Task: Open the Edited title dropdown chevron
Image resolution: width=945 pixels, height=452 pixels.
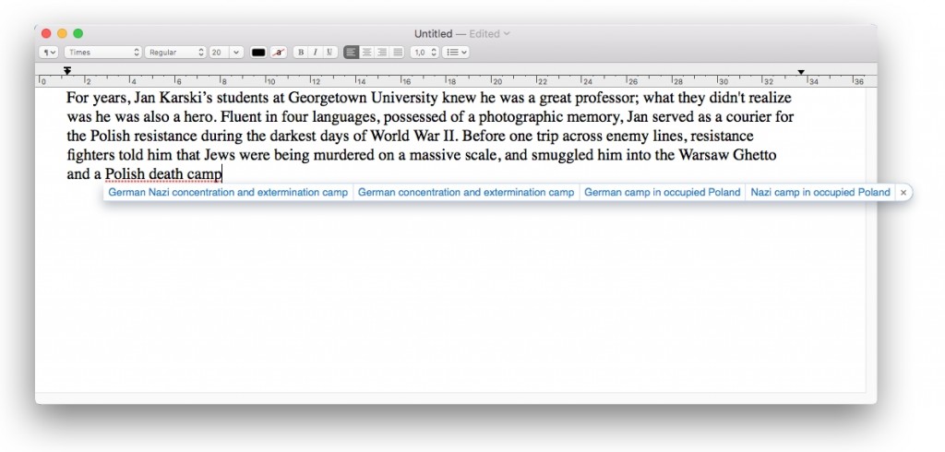Action: (x=507, y=34)
